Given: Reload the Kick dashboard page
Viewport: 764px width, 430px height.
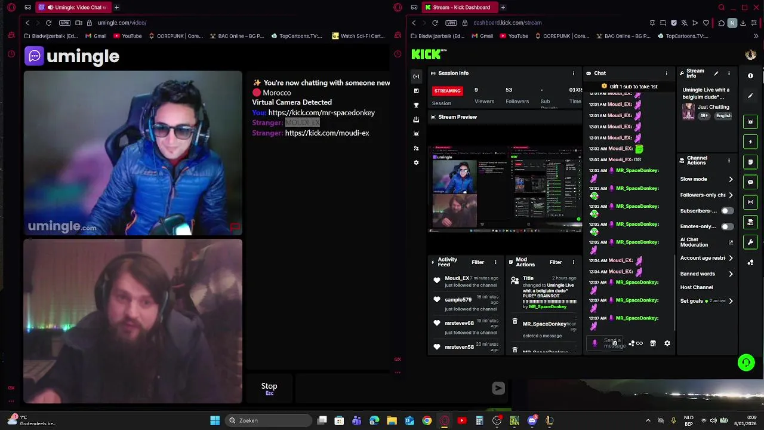Looking at the screenshot, I should pyautogui.click(x=435, y=23).
